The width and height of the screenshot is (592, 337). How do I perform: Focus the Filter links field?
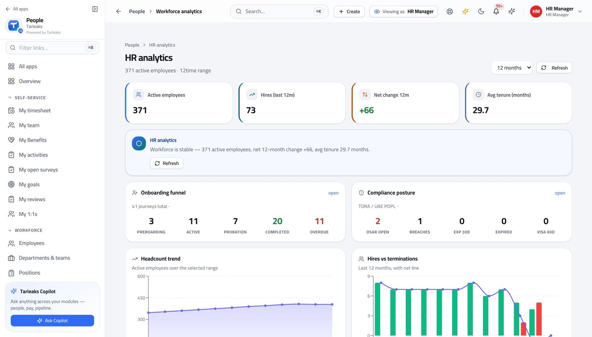point(52,48)
